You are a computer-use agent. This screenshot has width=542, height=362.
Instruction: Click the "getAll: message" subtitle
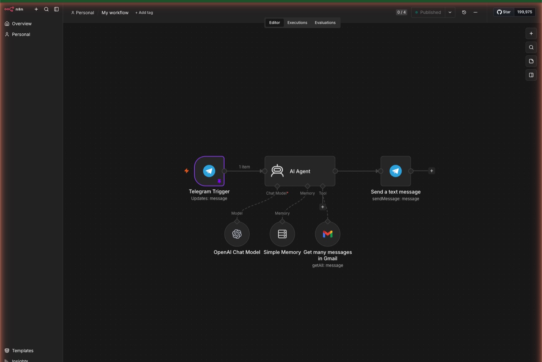[328, 265]
